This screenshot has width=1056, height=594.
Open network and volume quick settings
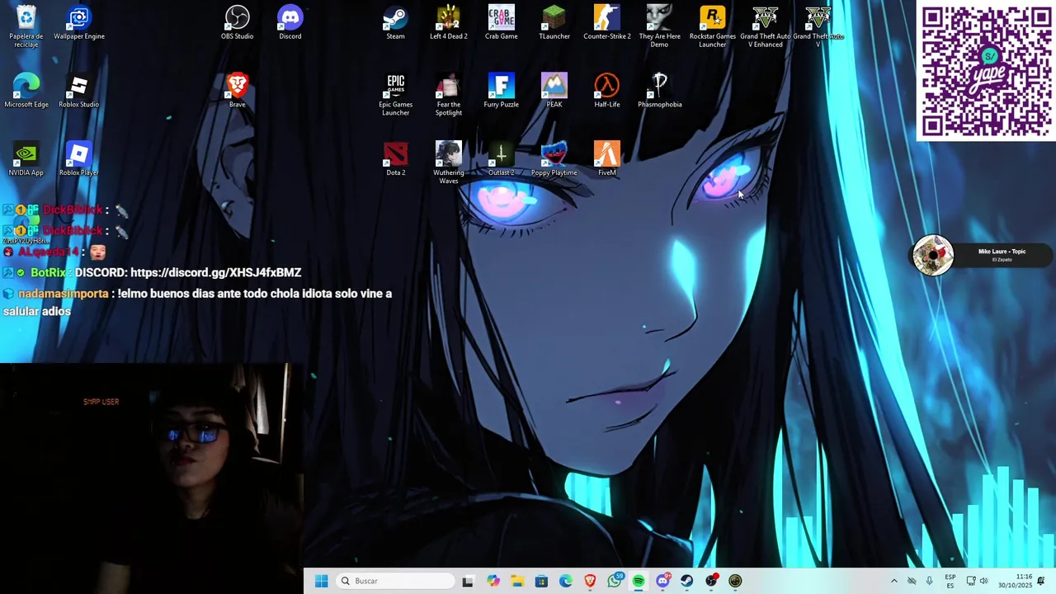tap(977, 581)
